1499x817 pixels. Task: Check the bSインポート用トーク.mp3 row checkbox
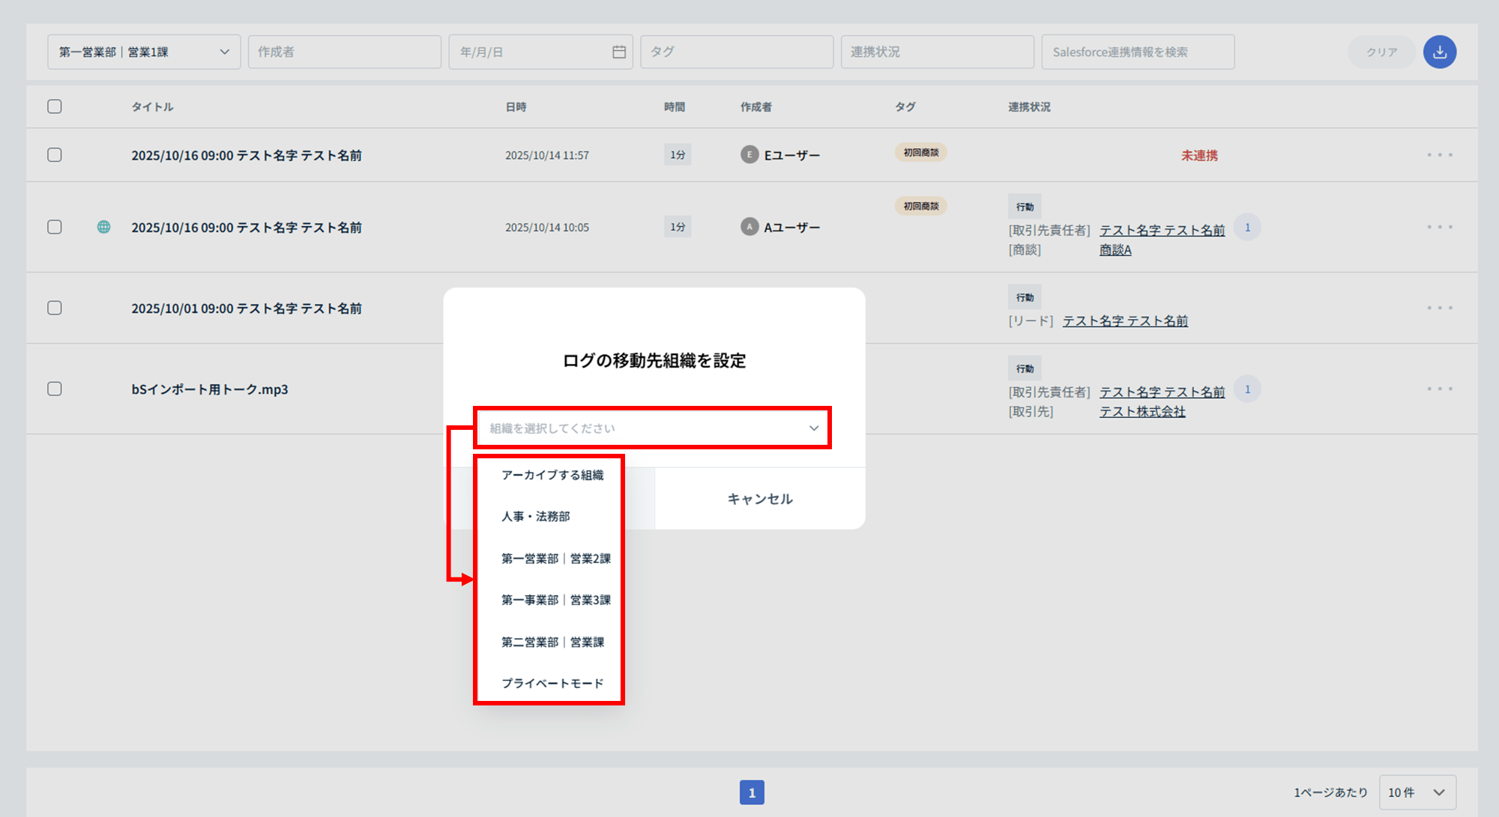pos(55,389)
